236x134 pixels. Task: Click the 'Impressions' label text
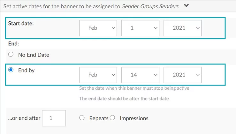click(x=134, y=118)
